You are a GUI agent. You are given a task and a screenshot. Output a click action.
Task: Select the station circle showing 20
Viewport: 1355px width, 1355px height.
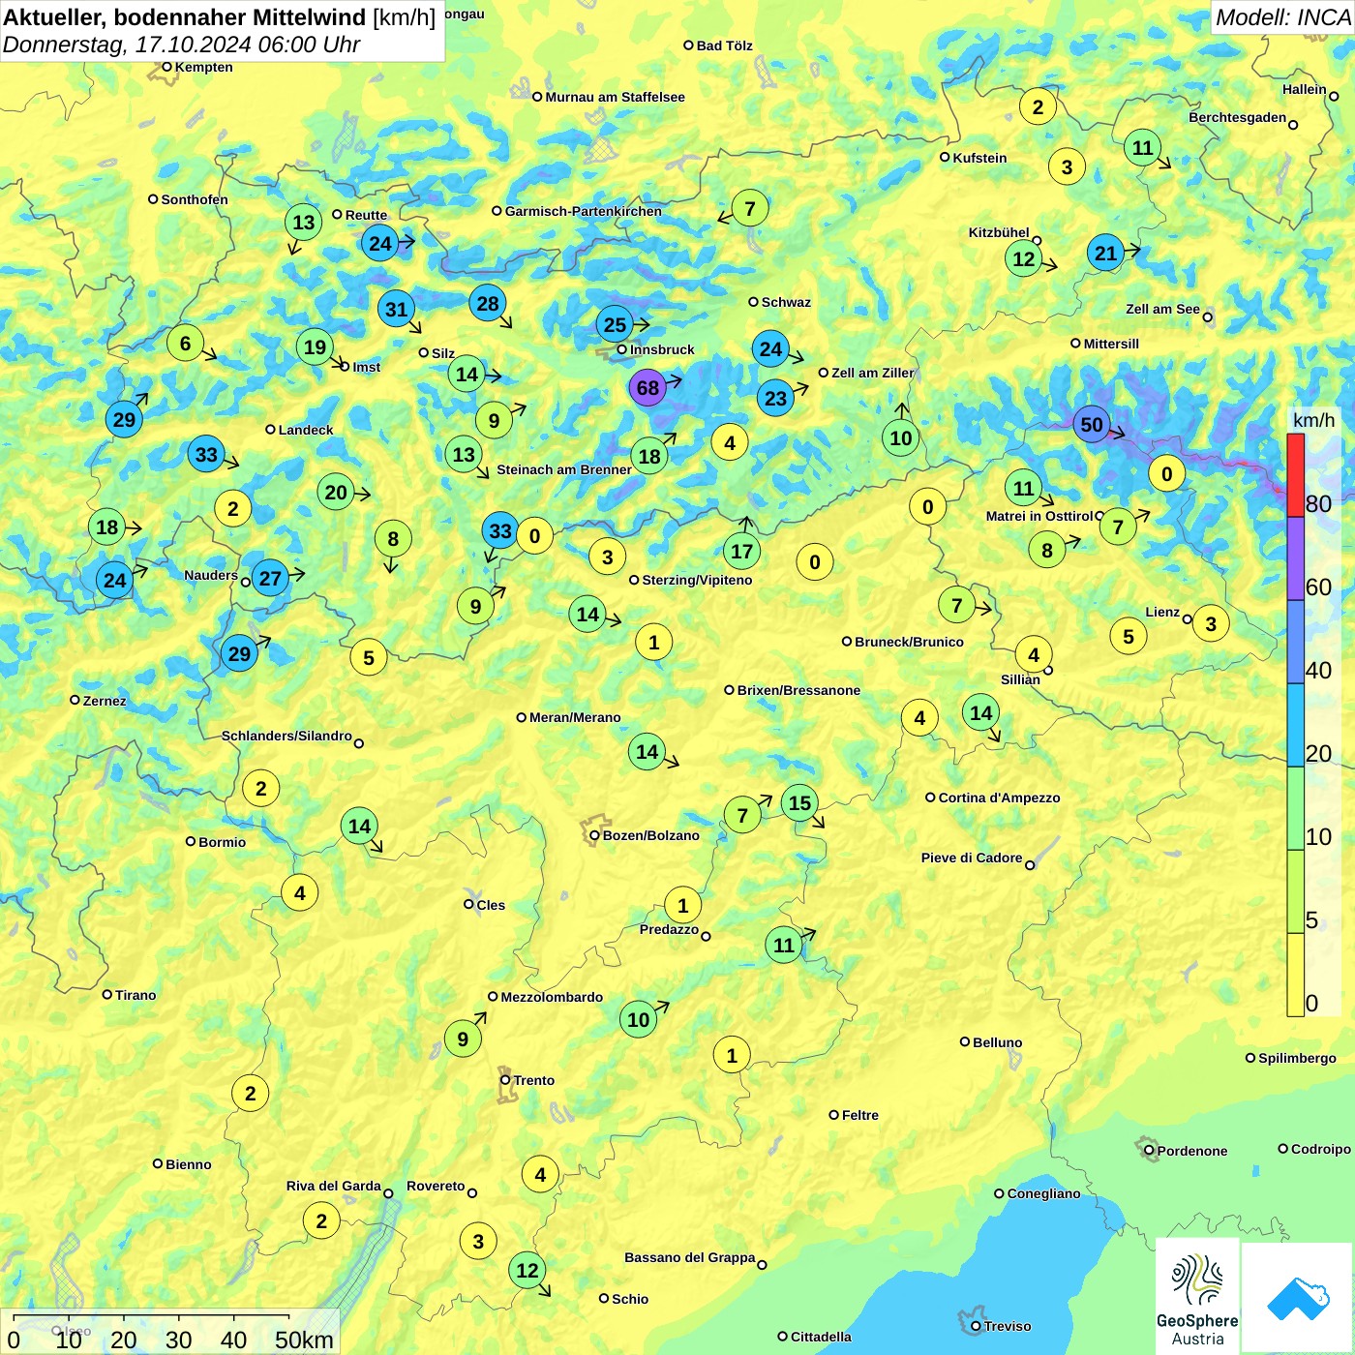tap(336, 493)
